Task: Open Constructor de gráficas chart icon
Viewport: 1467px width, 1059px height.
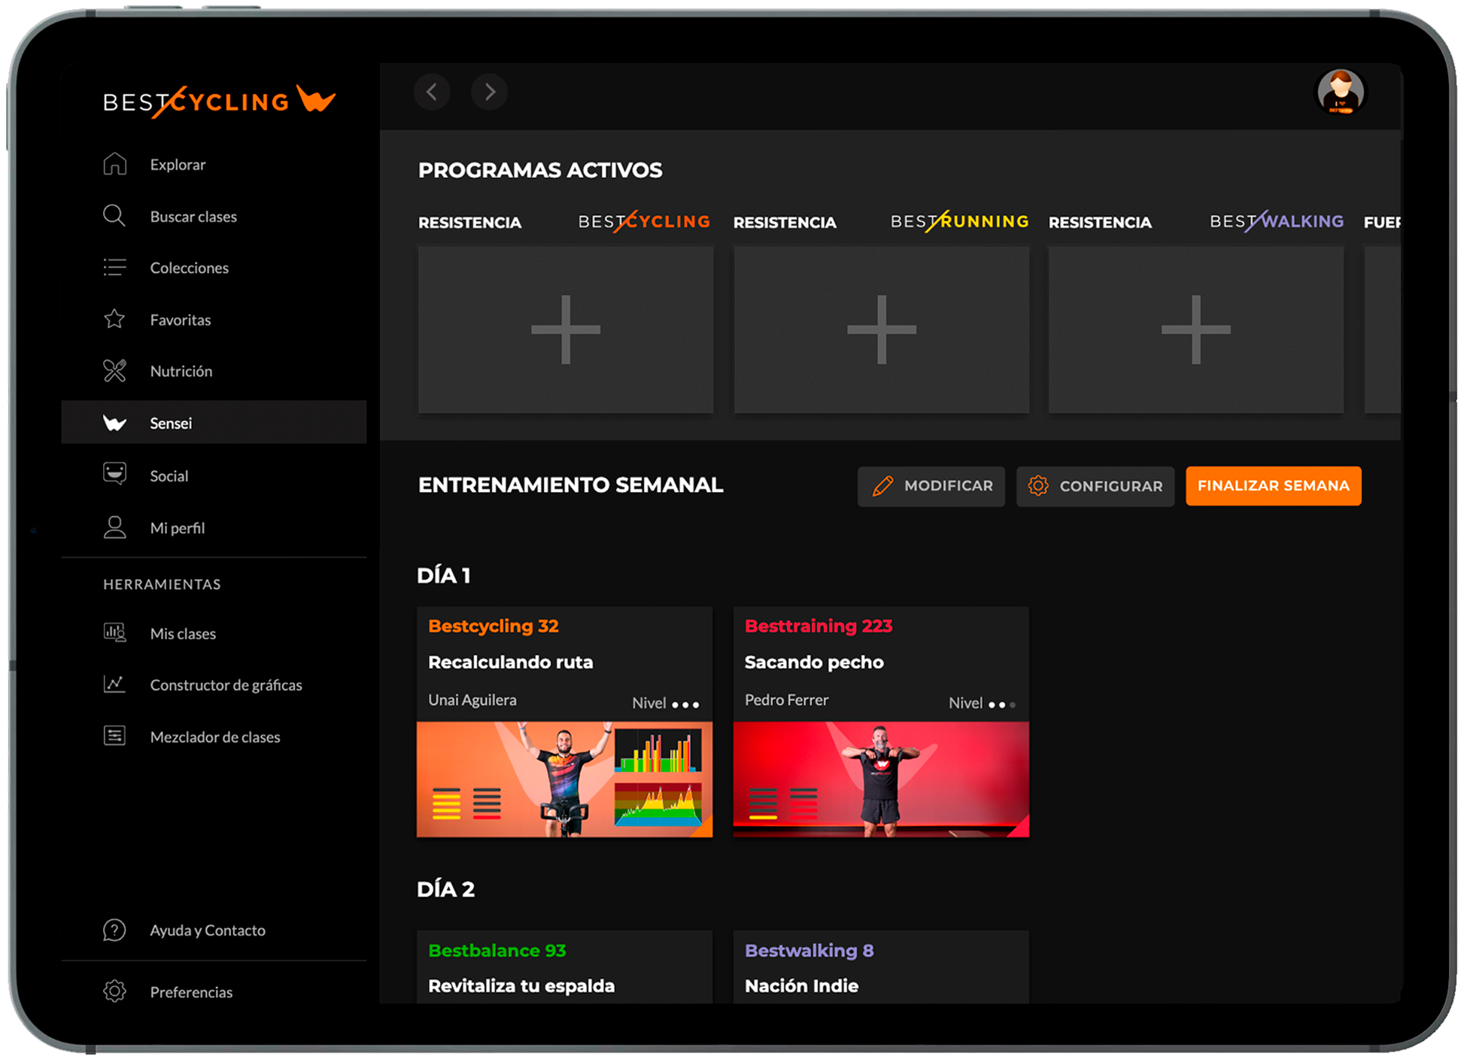Action: pos(114,684)
